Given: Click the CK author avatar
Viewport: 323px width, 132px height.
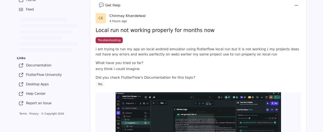Looking at the screenshot, I should [x=101, y=18].
